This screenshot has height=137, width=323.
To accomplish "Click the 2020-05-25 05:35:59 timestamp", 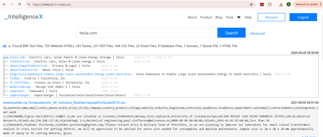I will coord(305,53).
